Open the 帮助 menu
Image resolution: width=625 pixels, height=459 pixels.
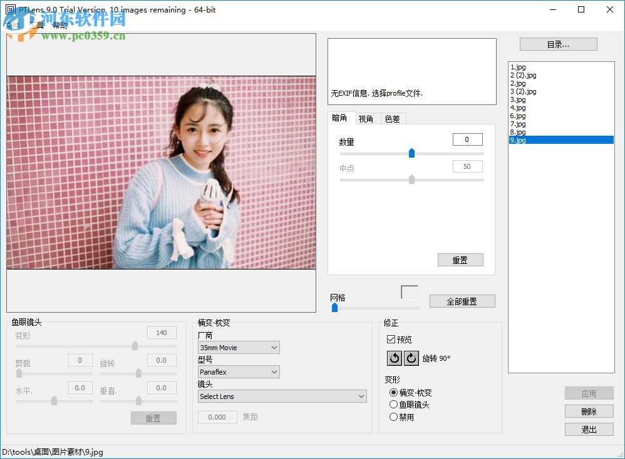61,26
